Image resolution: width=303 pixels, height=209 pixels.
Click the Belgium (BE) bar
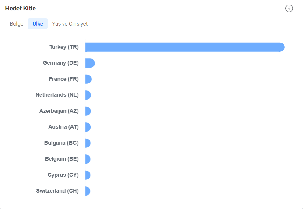tap(88, 159)
